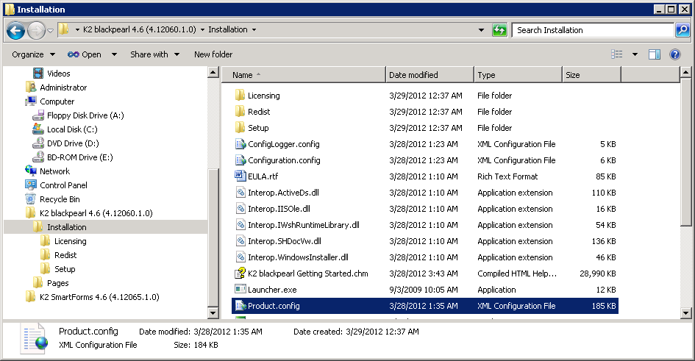
Task: Click the Help question mark icon
Action: pos(675,54)
